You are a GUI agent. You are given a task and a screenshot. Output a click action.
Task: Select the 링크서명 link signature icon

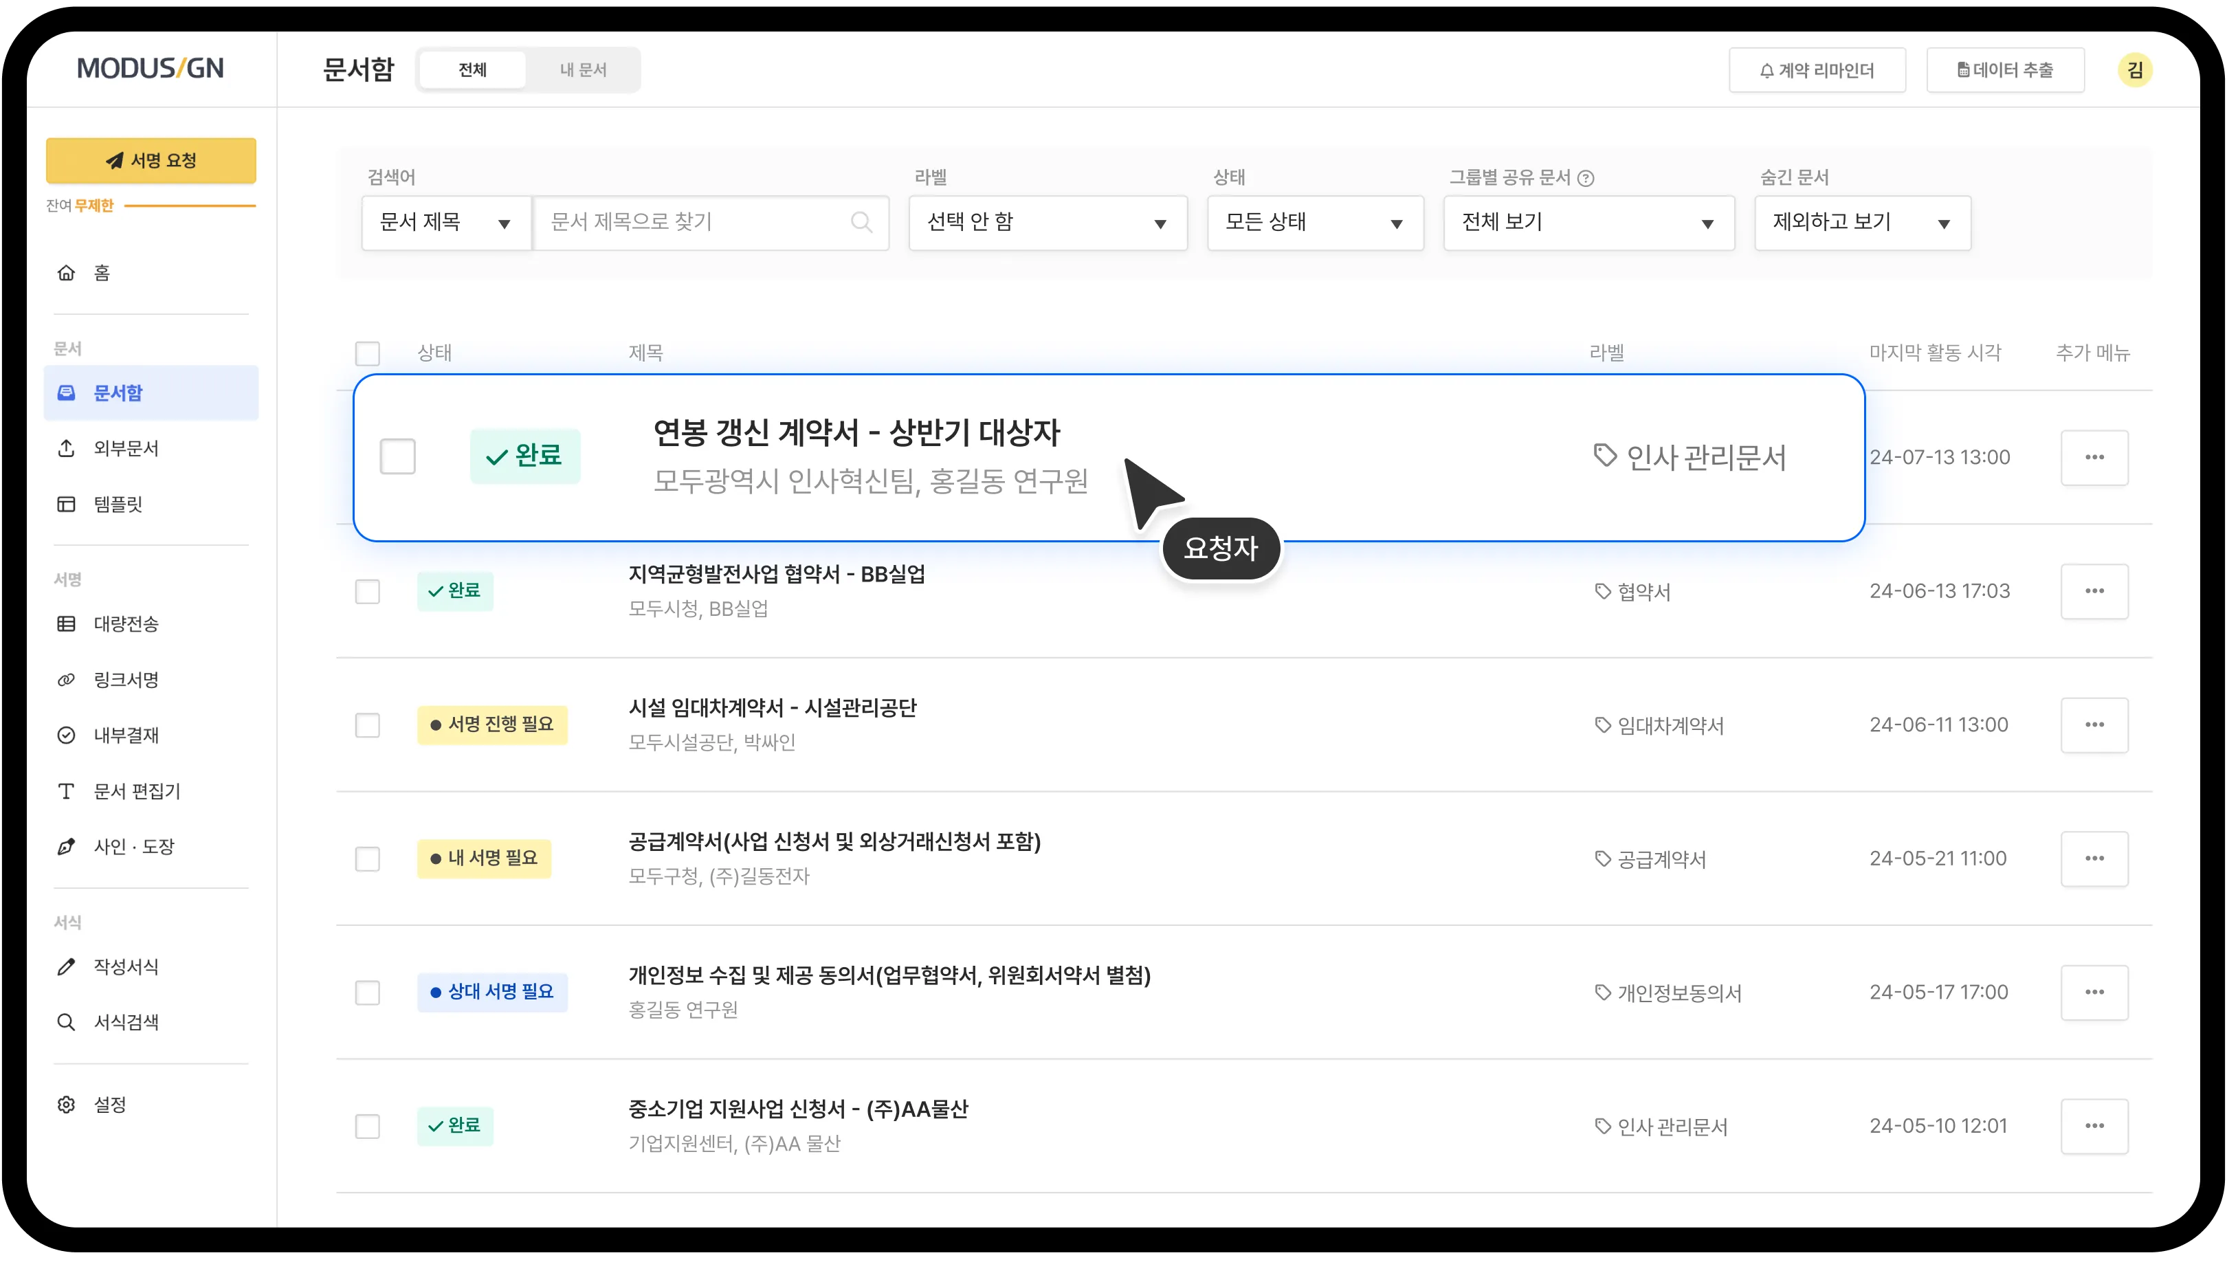click(67, 680)
